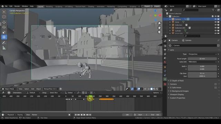Open the Physics properties tab
221x124 pixels.
(165, 71)
